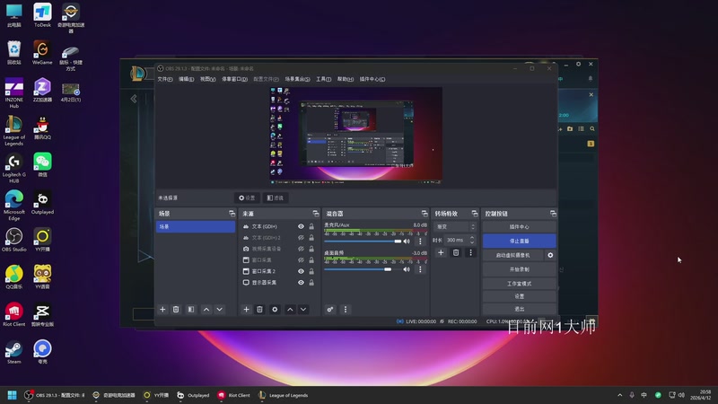718x404 pixels.
Task: Open the 文件(F) menu
Action: 165,79
